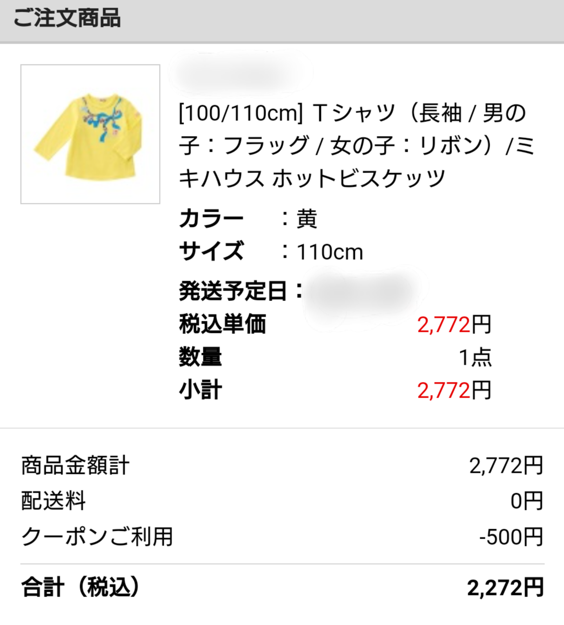Screen dimensions: 564x625
Task: Click the クーポンご利用 label
Action: click(x=97, y=536)
